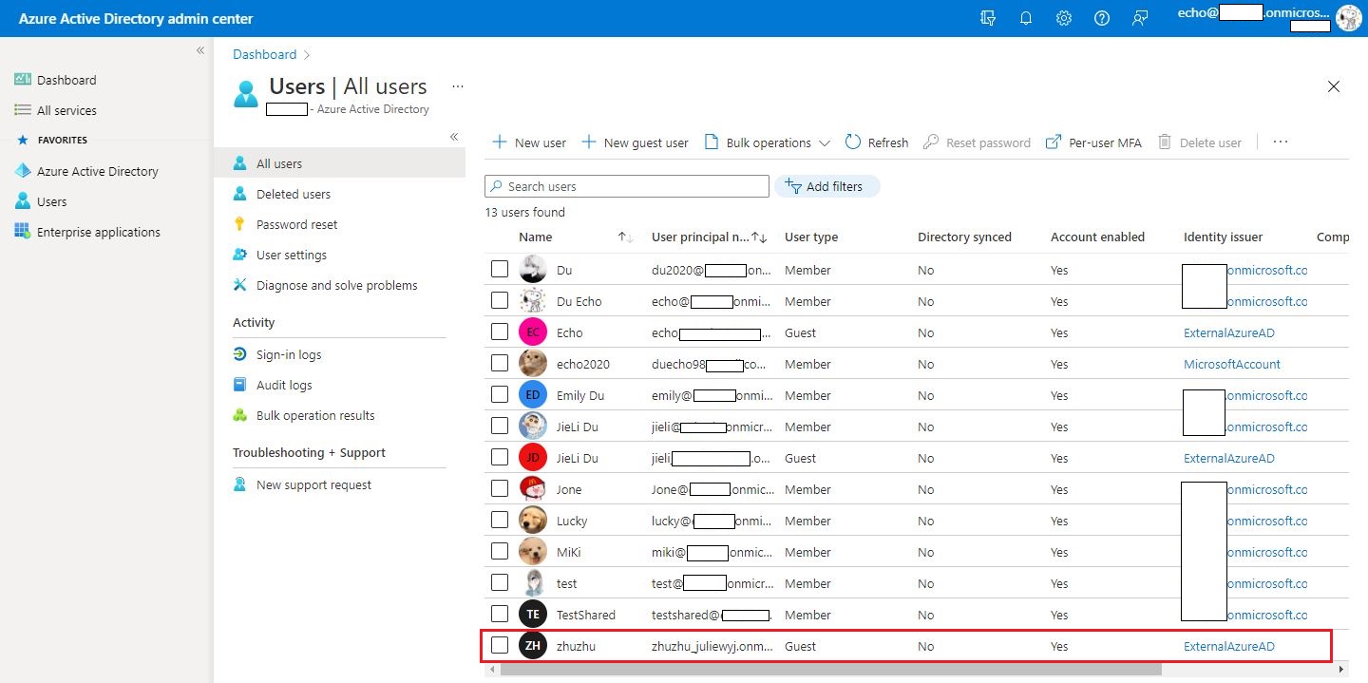
Task: Tick checkbox for user Echo
Action: pos(500,332)
